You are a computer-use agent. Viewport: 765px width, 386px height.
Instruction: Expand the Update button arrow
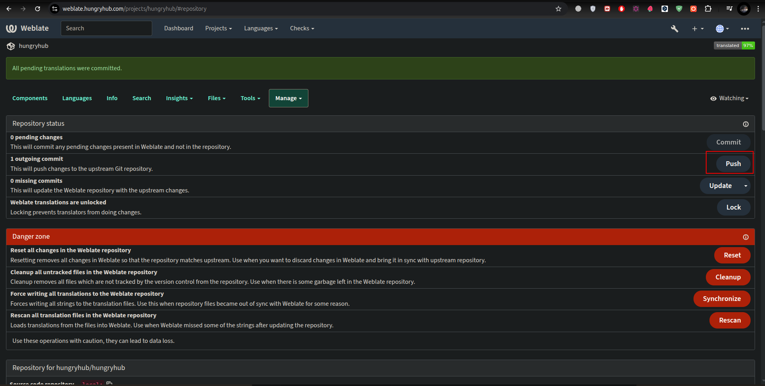(745, 186)
